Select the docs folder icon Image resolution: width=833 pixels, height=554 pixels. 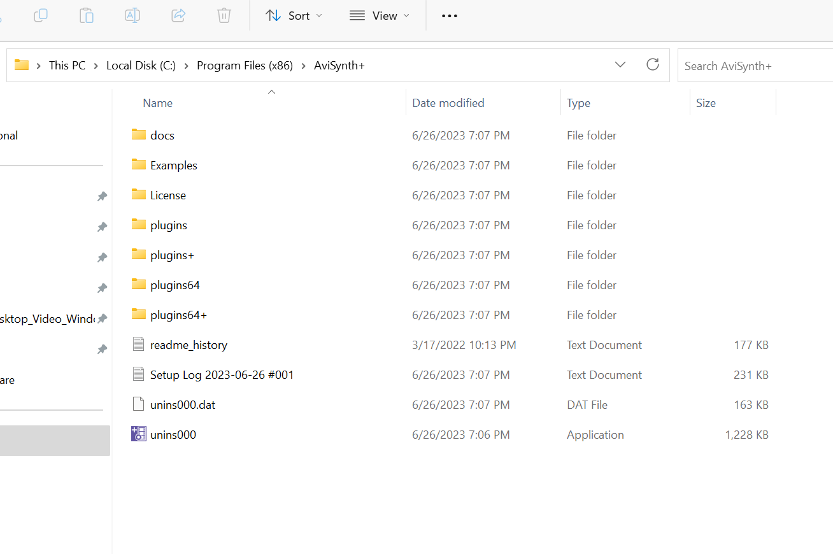[x=139, y=134]
